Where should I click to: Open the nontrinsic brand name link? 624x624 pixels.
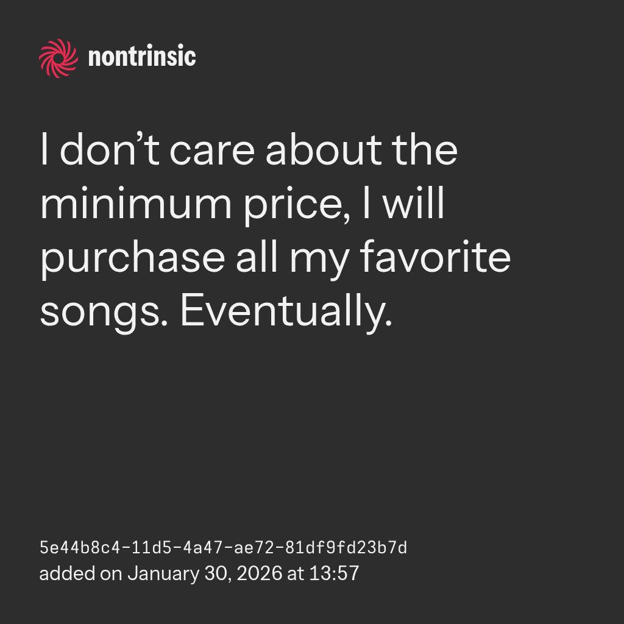pyautogui.click(x=142, y=58)
